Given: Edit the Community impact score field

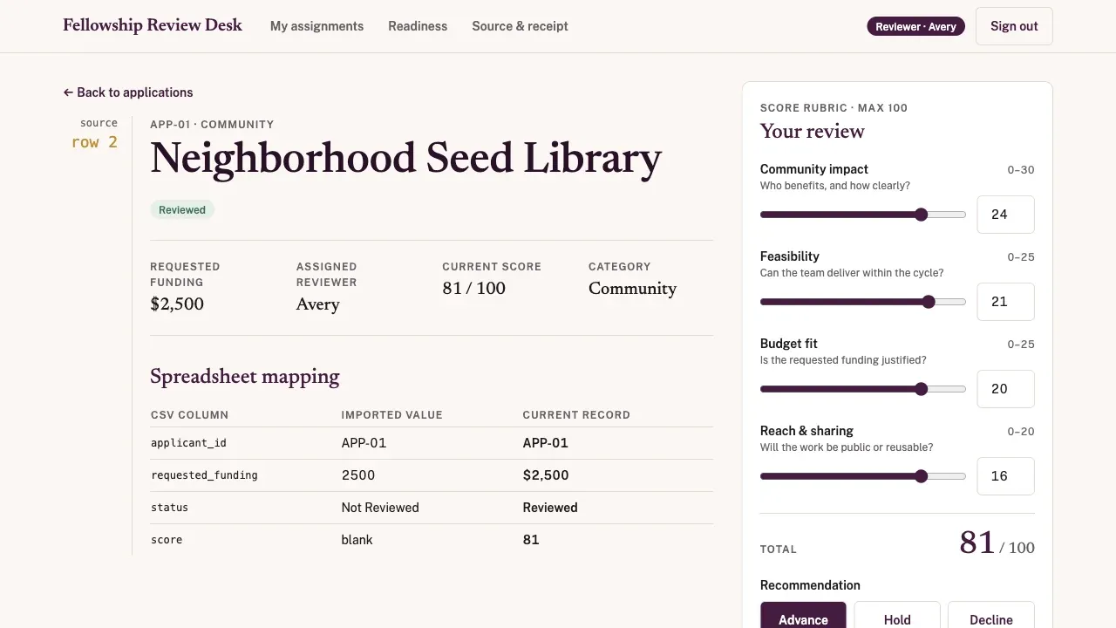Looking at the screenshot, I should tap(1005, 215).
